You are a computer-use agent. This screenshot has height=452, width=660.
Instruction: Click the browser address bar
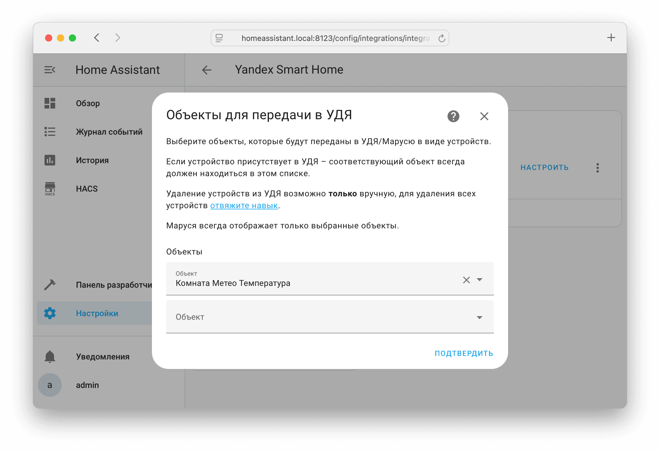tap(329, 38)
